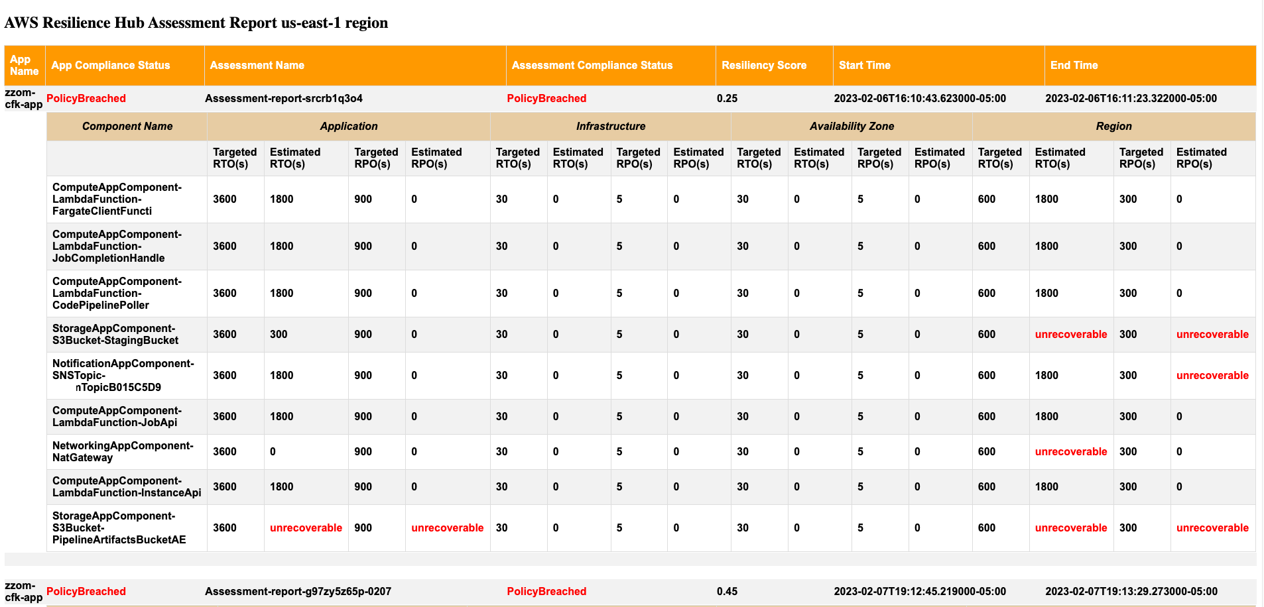The height and width of the screenshot is (607, 1264).
Task: Click the Component Name header
Action: coord(127,127)
